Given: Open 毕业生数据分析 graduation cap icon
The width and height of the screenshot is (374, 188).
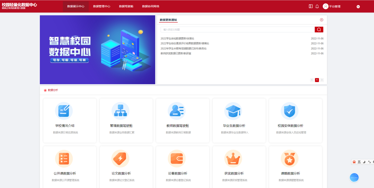Looking at the screenshot, I should tap(233, 111).
